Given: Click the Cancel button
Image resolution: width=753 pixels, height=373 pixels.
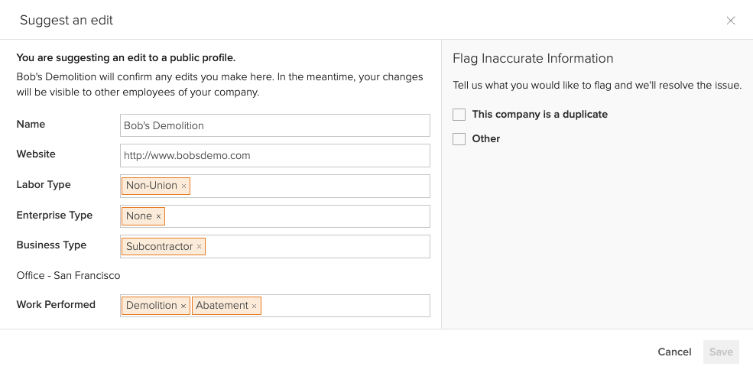Looking at the screenshot, I should tap(674, 352).
